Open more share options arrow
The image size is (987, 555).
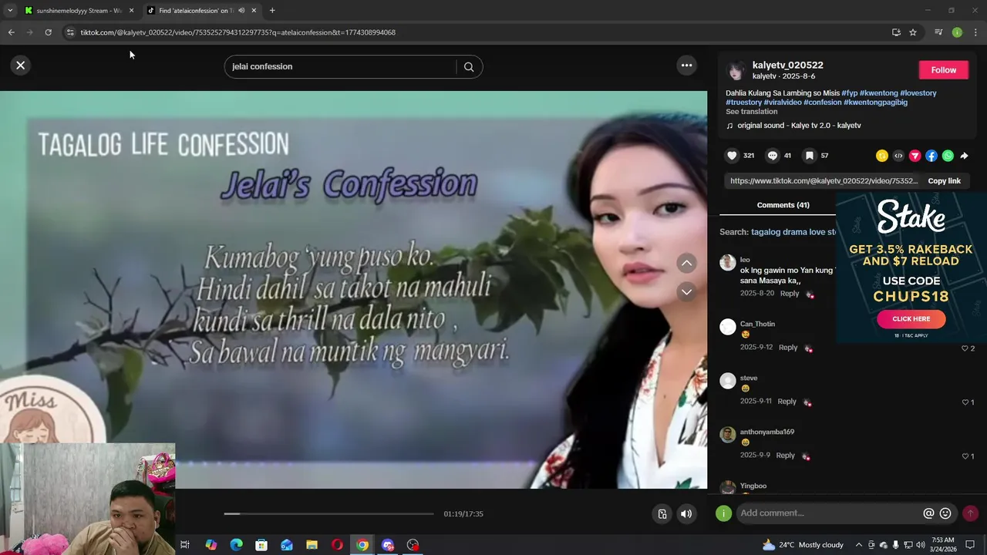964,156
